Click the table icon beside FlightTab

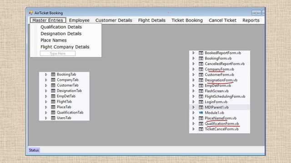(x=53, y=101)
